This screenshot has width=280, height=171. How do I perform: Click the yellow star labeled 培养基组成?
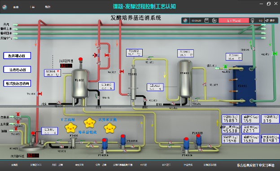pos(90,123)
